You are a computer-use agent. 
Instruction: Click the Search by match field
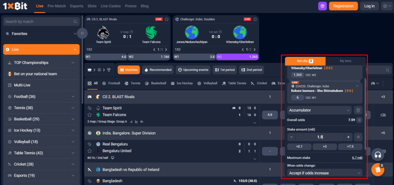(x=42, y=22)
